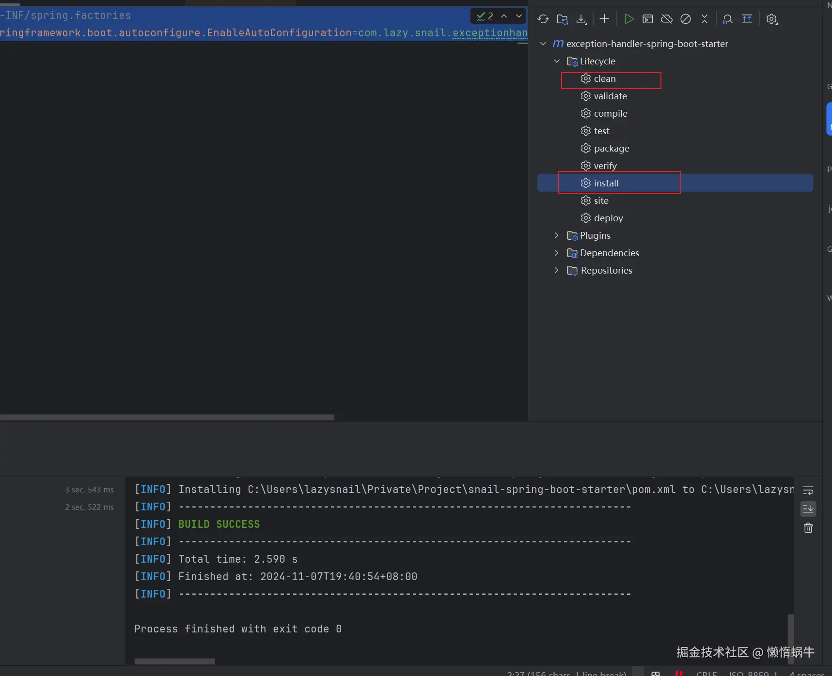Open Maven settings gear
The image size is (832, 676).
[772, 19]
